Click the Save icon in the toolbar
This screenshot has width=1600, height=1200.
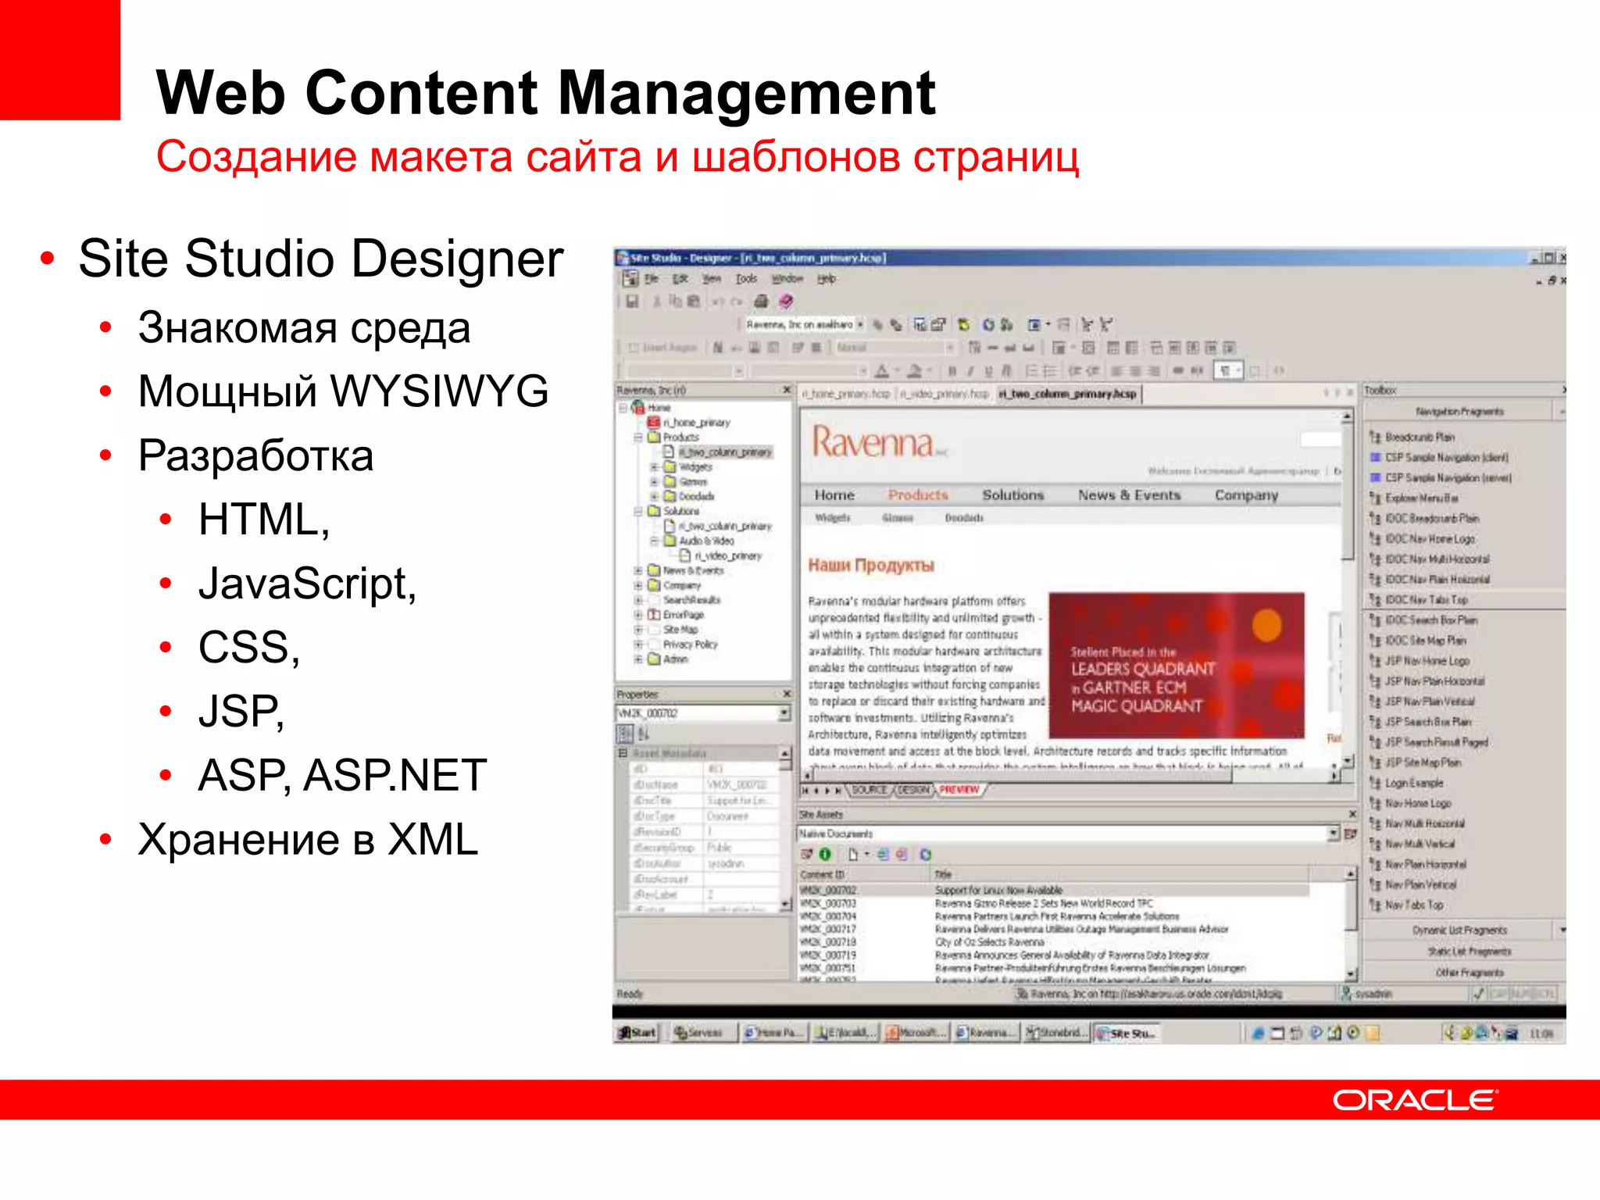(632, 302)
